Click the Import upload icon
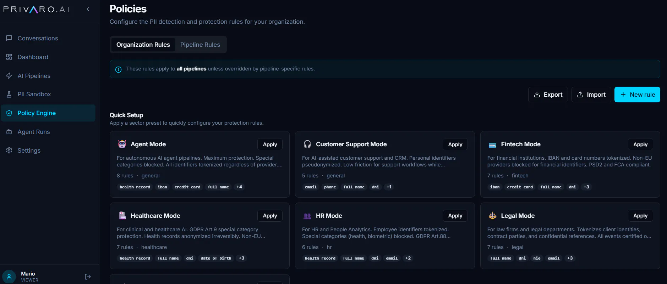Viewport: 667px width, 284px height. coord(580,95)
